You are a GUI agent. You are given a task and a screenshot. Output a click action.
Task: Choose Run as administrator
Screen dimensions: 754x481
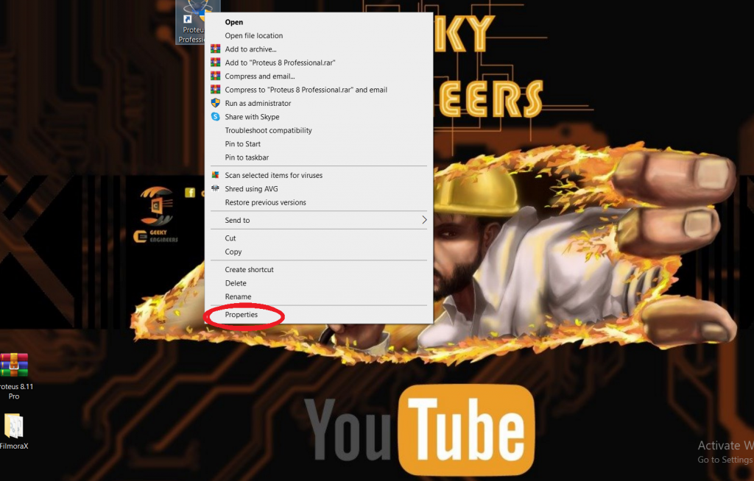pos(319,103)
